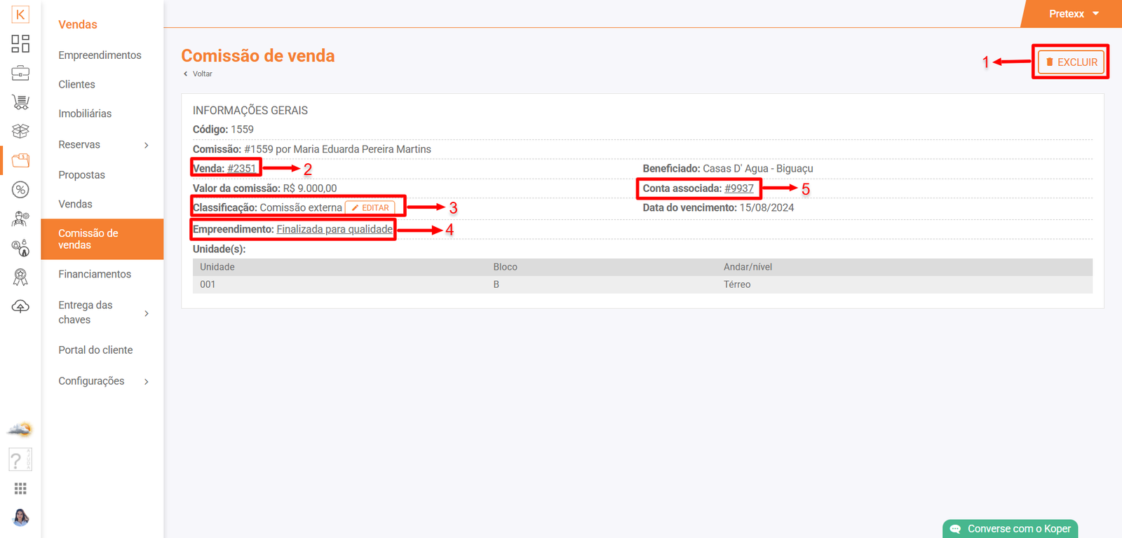Select the percent sign icon in sidebar

(x=20, y=190)
